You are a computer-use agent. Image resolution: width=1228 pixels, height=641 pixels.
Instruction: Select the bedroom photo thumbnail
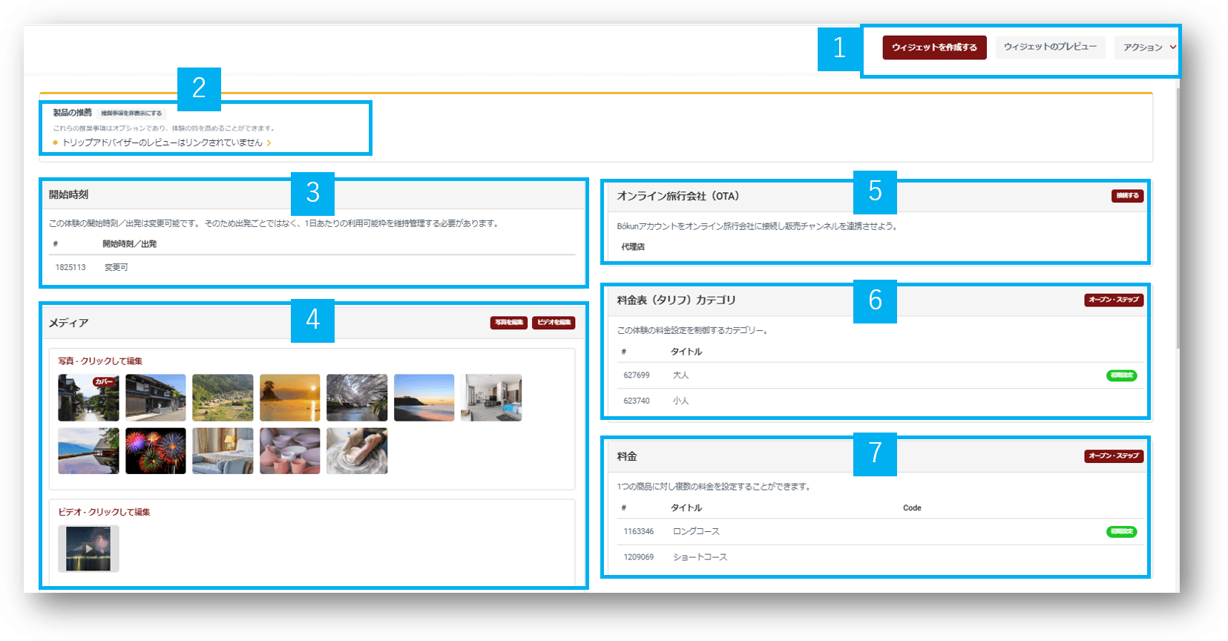[223, 450]
